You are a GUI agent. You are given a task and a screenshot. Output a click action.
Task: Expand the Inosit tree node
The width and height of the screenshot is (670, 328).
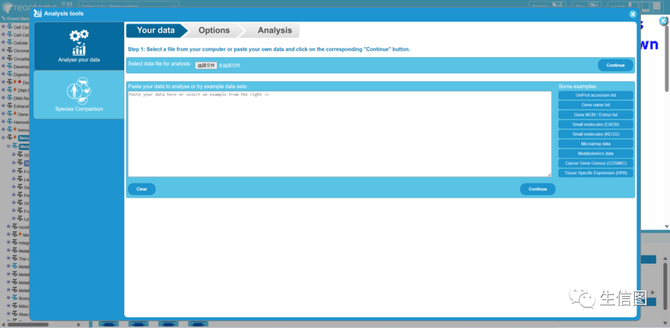[9, 227]
